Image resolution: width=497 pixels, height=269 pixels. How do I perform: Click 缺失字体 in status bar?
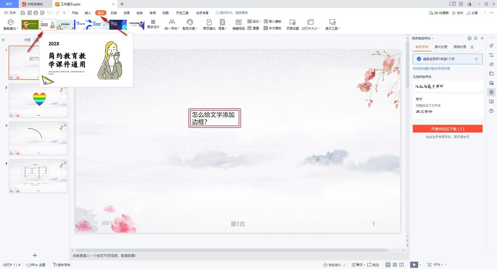[x=62, y=264]
